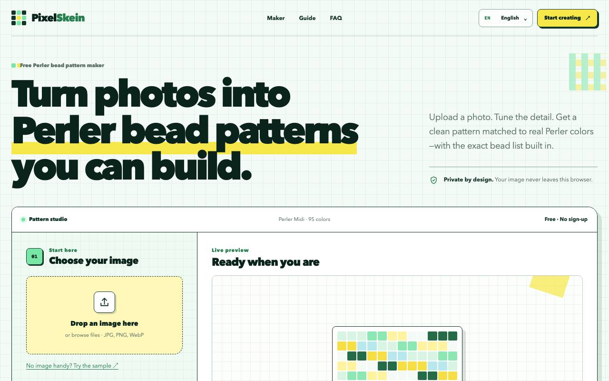Click the 'Perler Midi · 95 colors' text
Viewport: 609px width, 381px height.
304,220
